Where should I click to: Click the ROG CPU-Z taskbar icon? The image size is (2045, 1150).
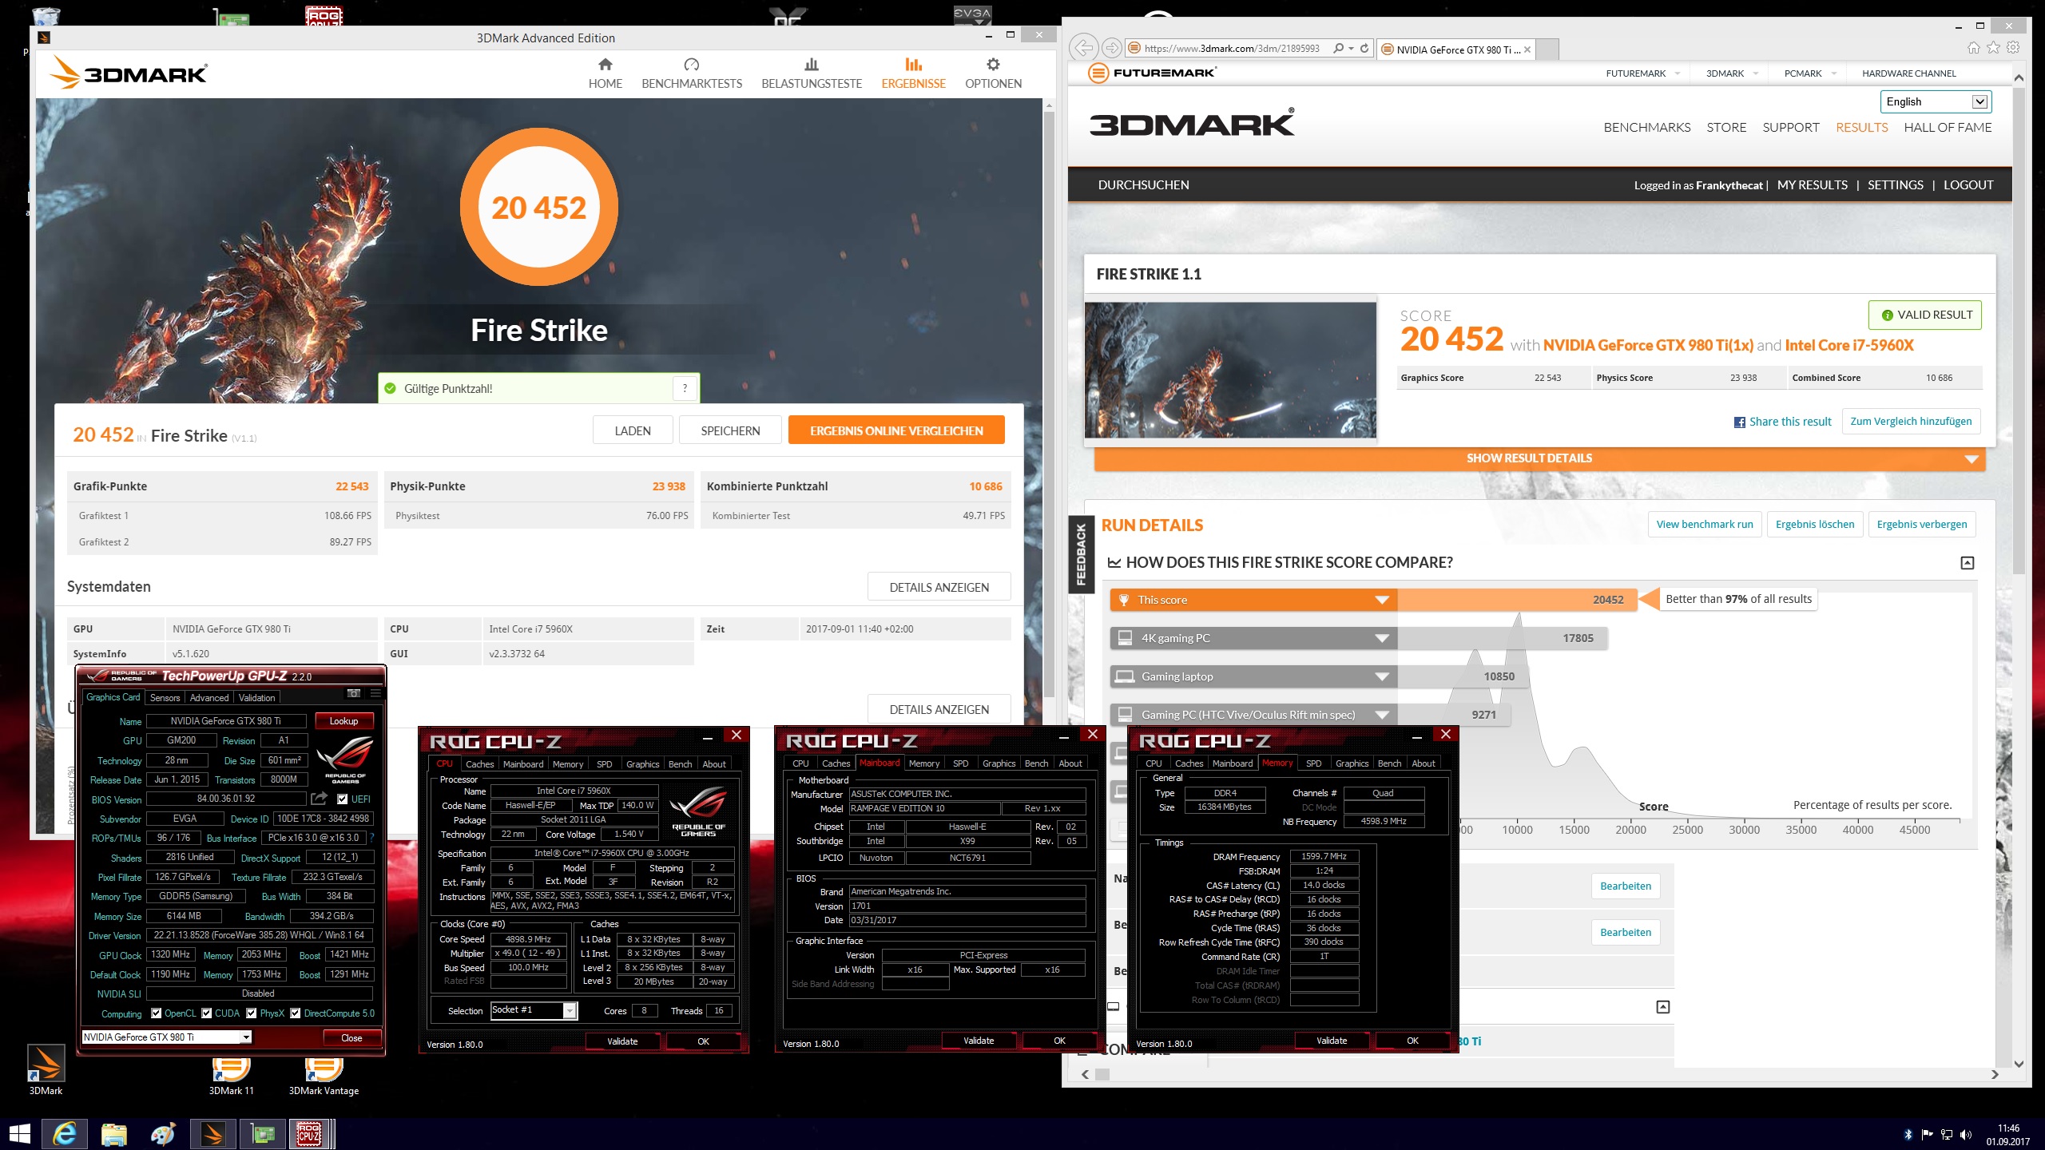tap(310, 1133)
